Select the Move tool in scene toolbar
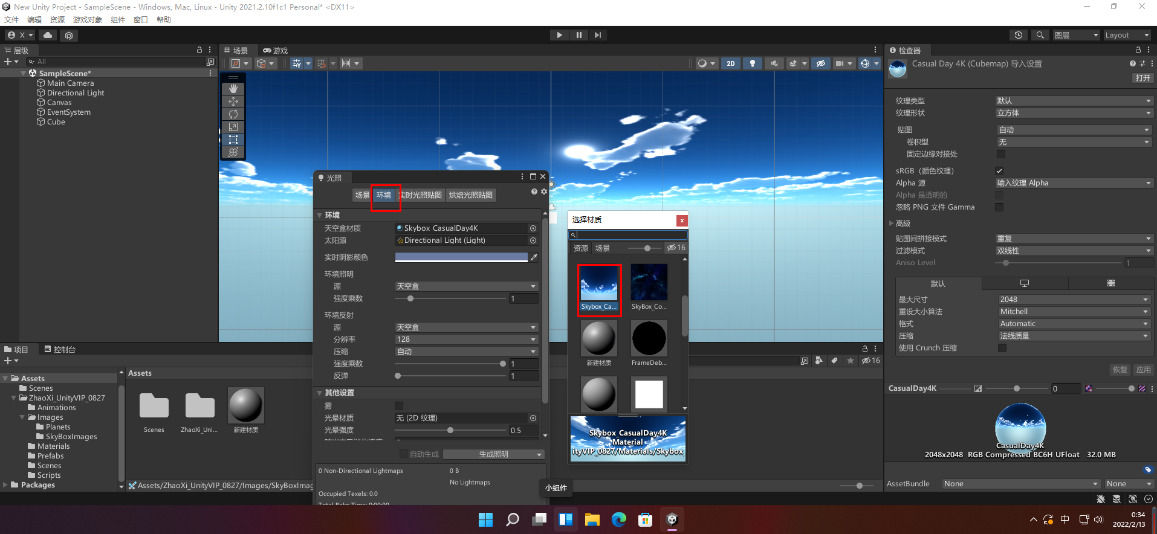This screenshot has width=1157, height=534. [233, 101]
